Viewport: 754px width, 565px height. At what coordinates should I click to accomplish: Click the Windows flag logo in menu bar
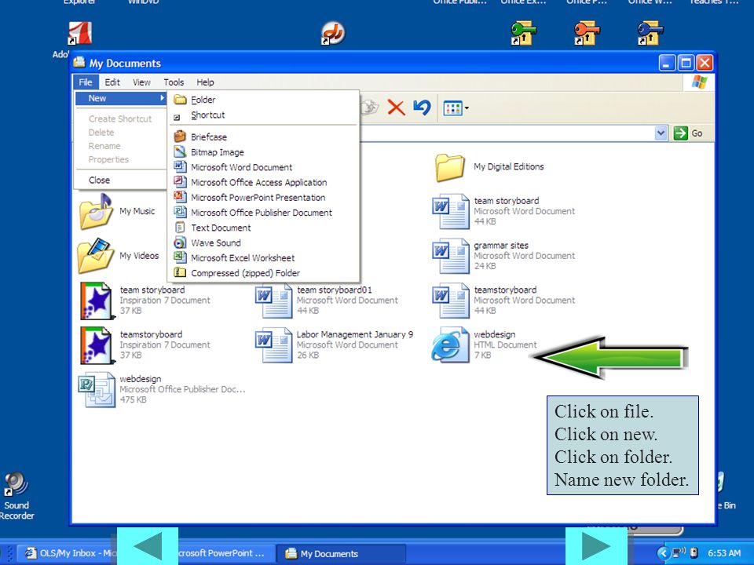[699, 82]
